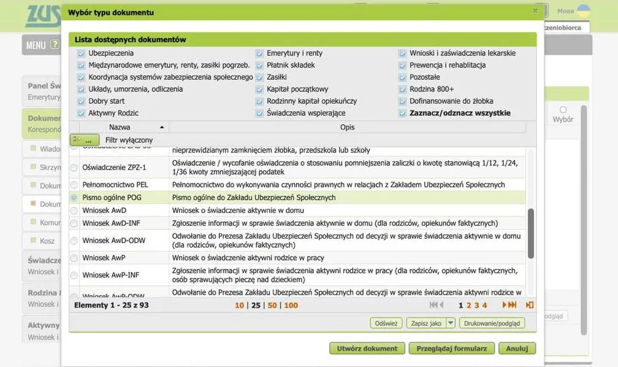Click the Utwórz dokument button
The image size is (618, 367).
(367, 349)
